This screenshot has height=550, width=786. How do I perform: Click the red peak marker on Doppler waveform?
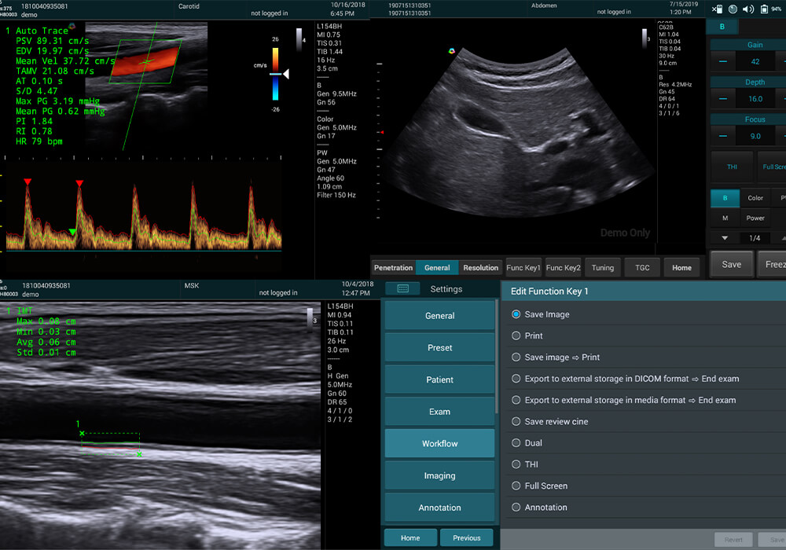coord(28,182)
